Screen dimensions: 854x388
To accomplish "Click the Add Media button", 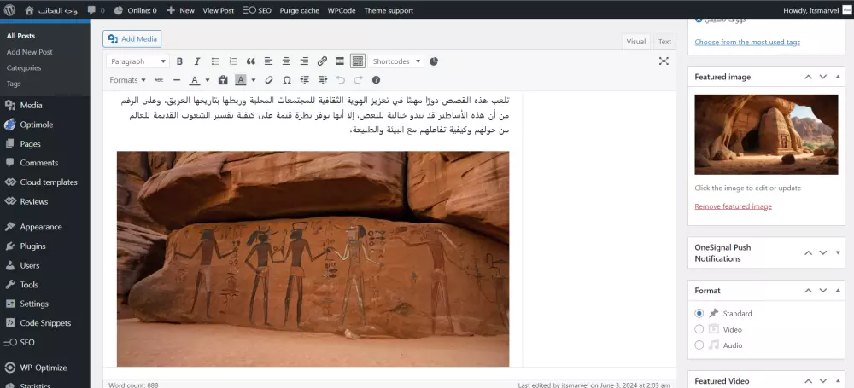I will (132, 38).
